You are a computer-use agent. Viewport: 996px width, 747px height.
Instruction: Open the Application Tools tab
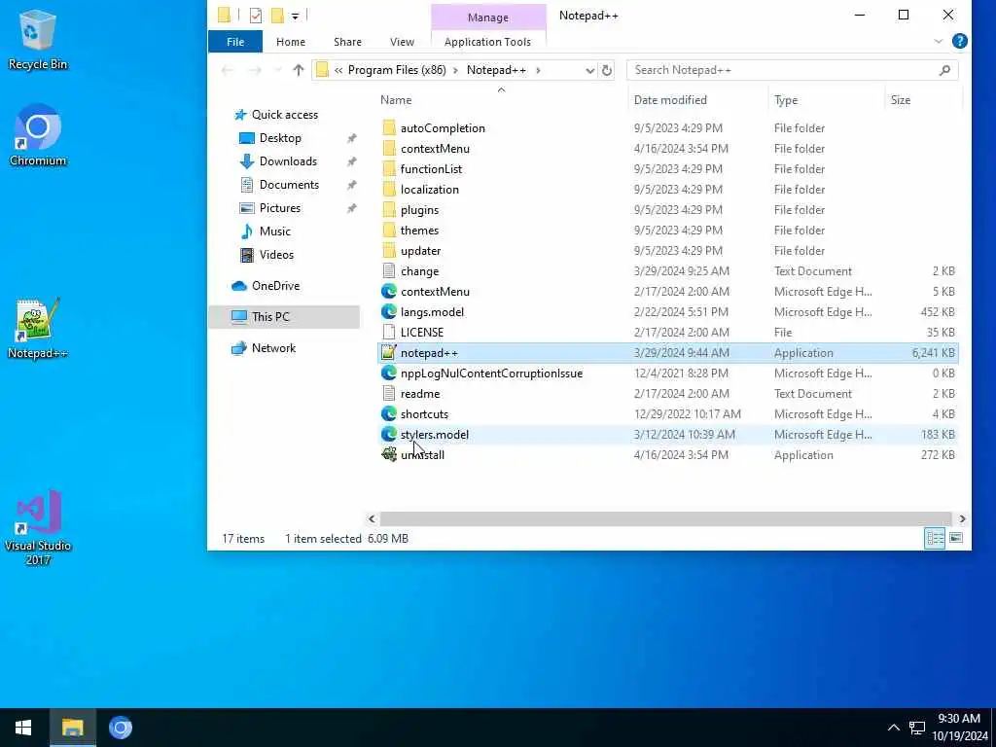[488, 41]
